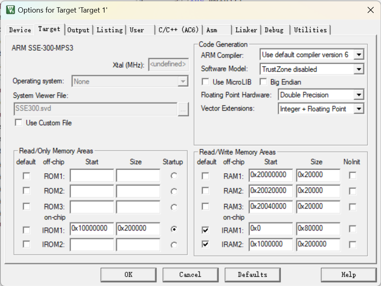Click the ROM1 Size field
This screenshot has height=286, width=381.
pos(138,175)
